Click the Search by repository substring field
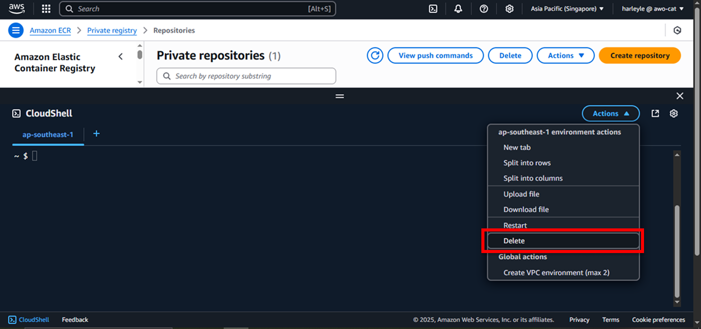701x329 pixels. (x=246, y=76)
